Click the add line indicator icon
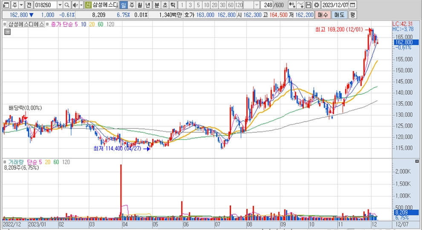 click(301, 5)
